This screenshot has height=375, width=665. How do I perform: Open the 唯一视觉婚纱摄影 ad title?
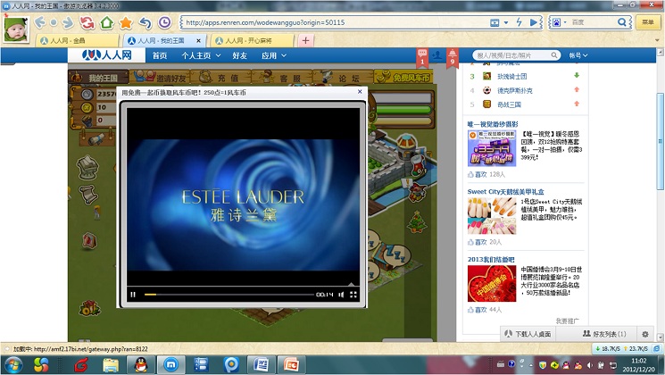(493, 124)
